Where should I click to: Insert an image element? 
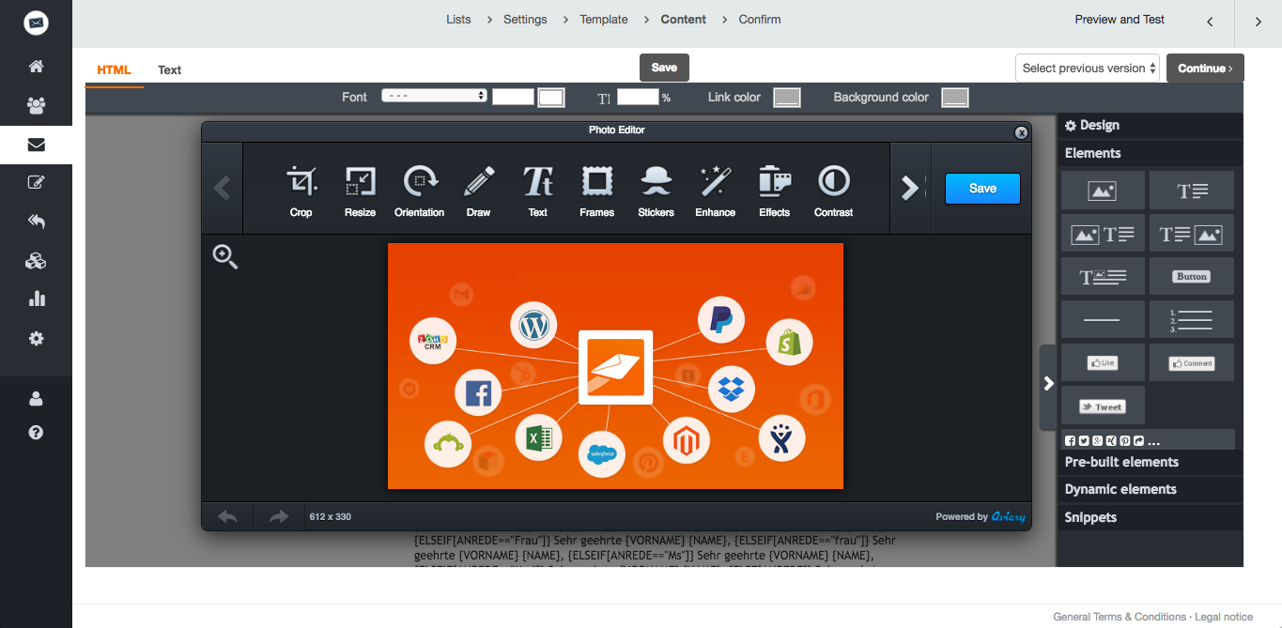(x=1103, y=191)
